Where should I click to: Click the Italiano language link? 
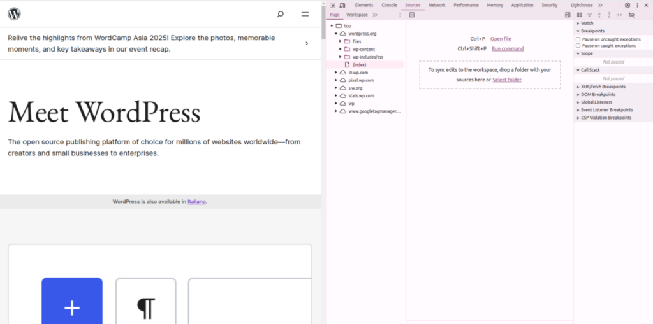pos(196,202)
